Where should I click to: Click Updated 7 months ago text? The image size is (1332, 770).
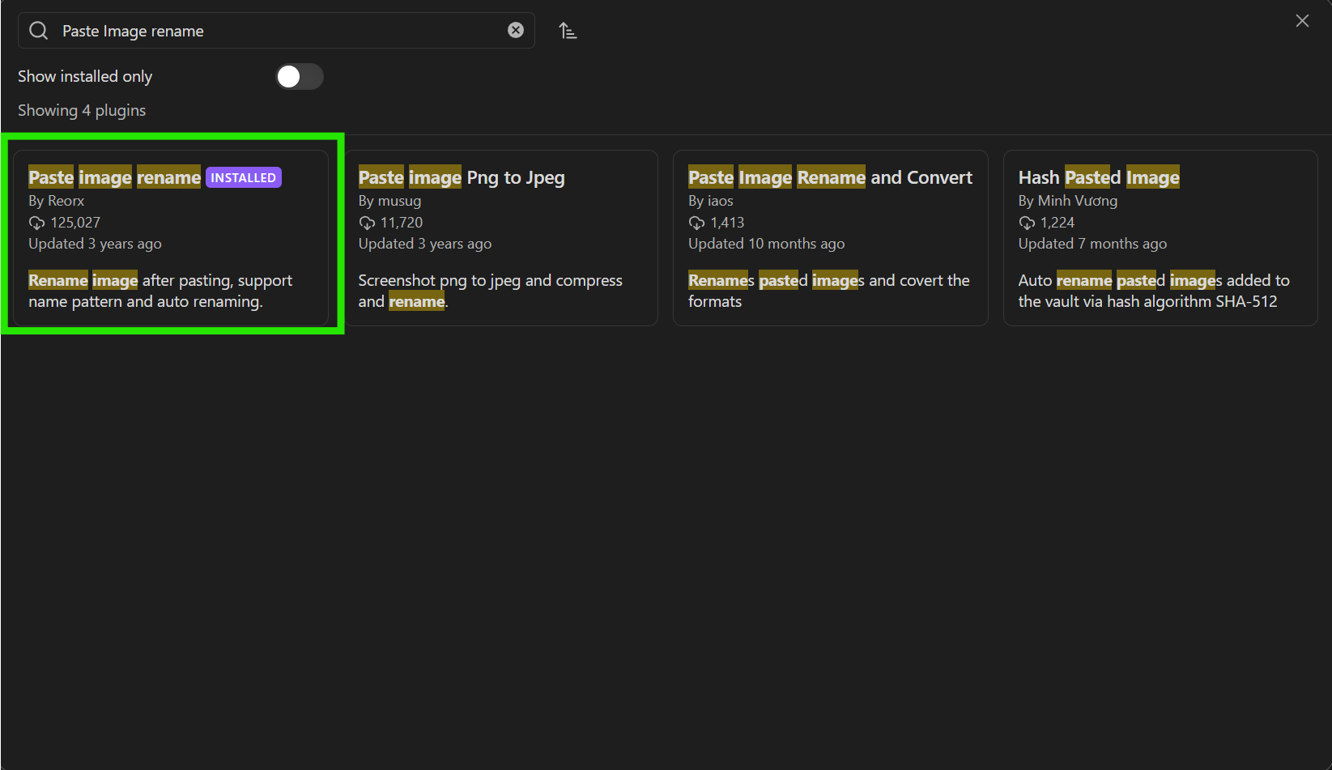click(1092, 244)
